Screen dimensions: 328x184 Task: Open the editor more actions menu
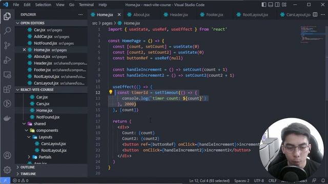[323, 14]
